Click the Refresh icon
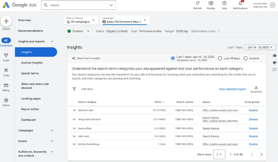 [x=198, y=3]
